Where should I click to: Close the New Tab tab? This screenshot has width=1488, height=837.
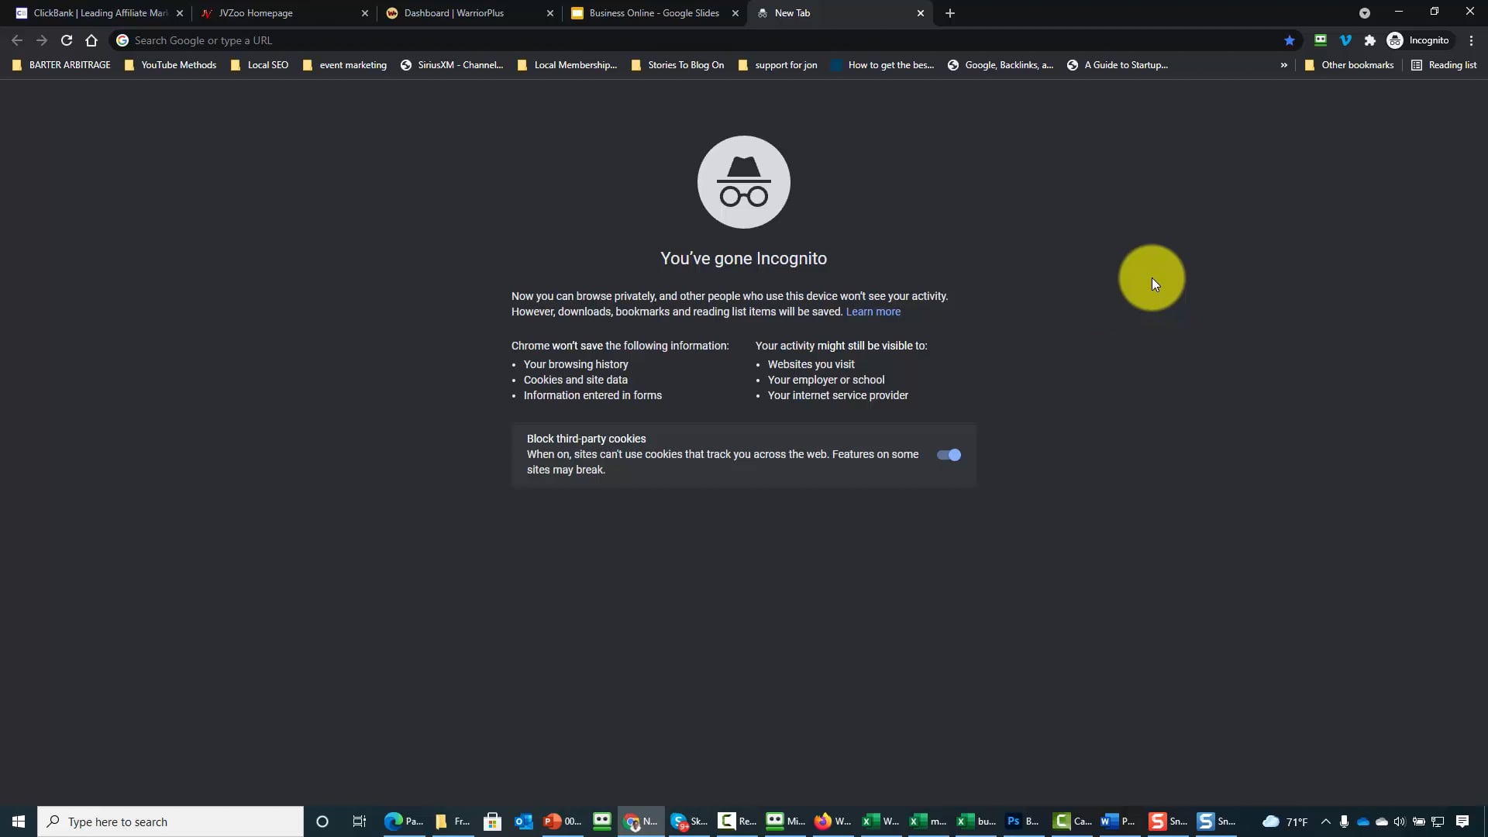pos(921,13)
